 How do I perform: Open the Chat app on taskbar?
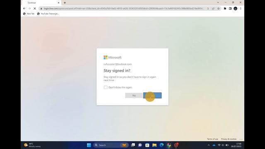pos(140,145)
